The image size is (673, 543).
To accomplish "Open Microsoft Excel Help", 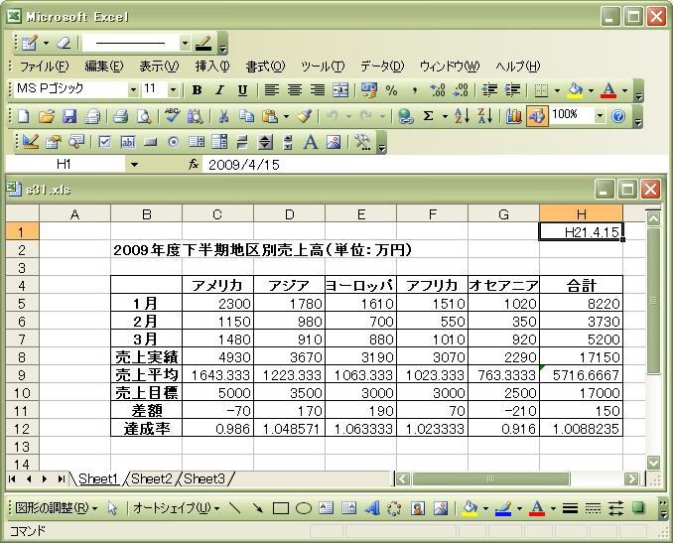I will (x=618, y=116).
